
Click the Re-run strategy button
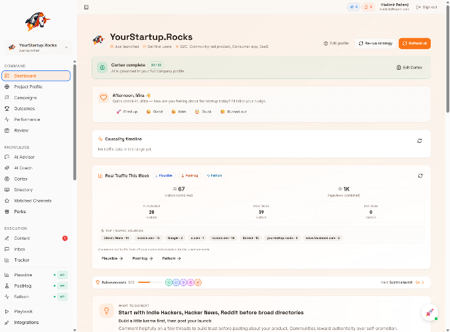(x=374, y=43)
